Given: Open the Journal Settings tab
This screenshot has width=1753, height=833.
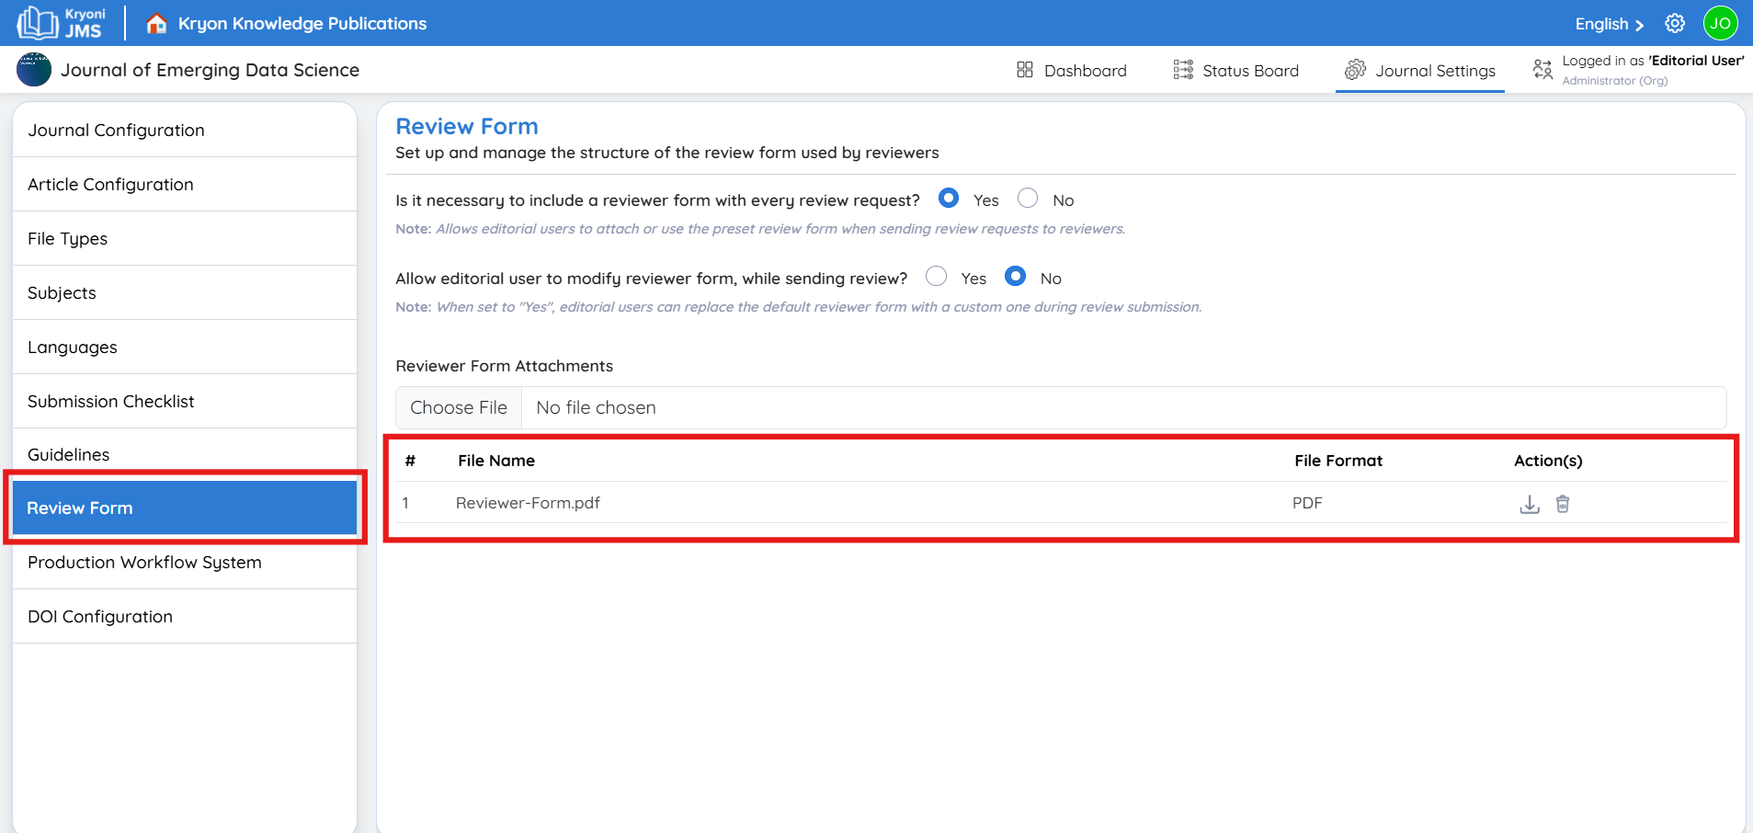Looking at the screenshot, I should [1420, 71].
